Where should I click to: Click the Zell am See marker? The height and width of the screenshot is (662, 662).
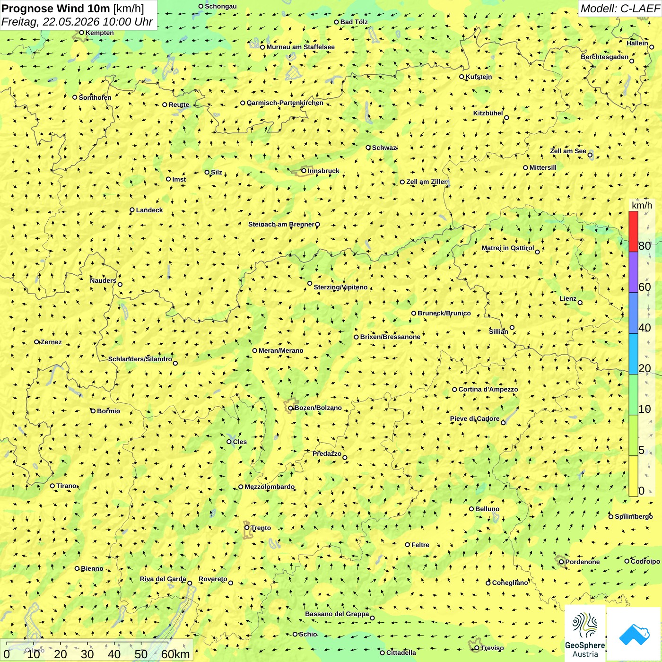pyautogui.click(x=590, y=155)
